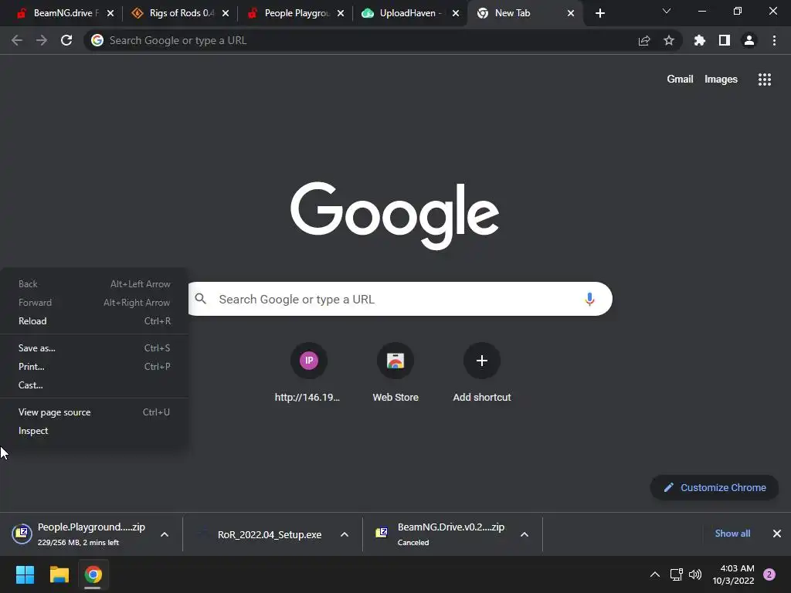
Task: Close the Rigs of Rods tab
Action: (x=226, y=13)
